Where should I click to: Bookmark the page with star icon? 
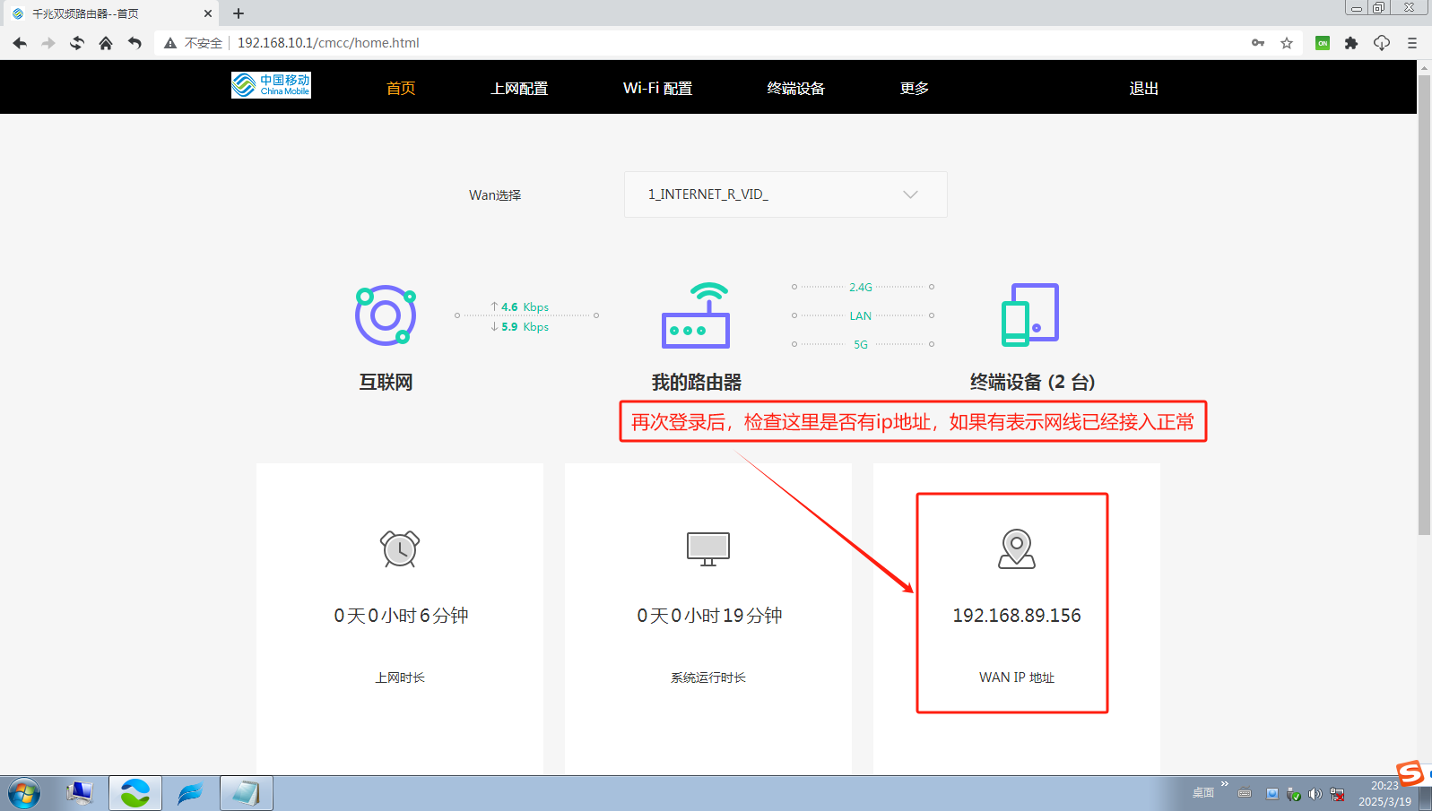1287,43
